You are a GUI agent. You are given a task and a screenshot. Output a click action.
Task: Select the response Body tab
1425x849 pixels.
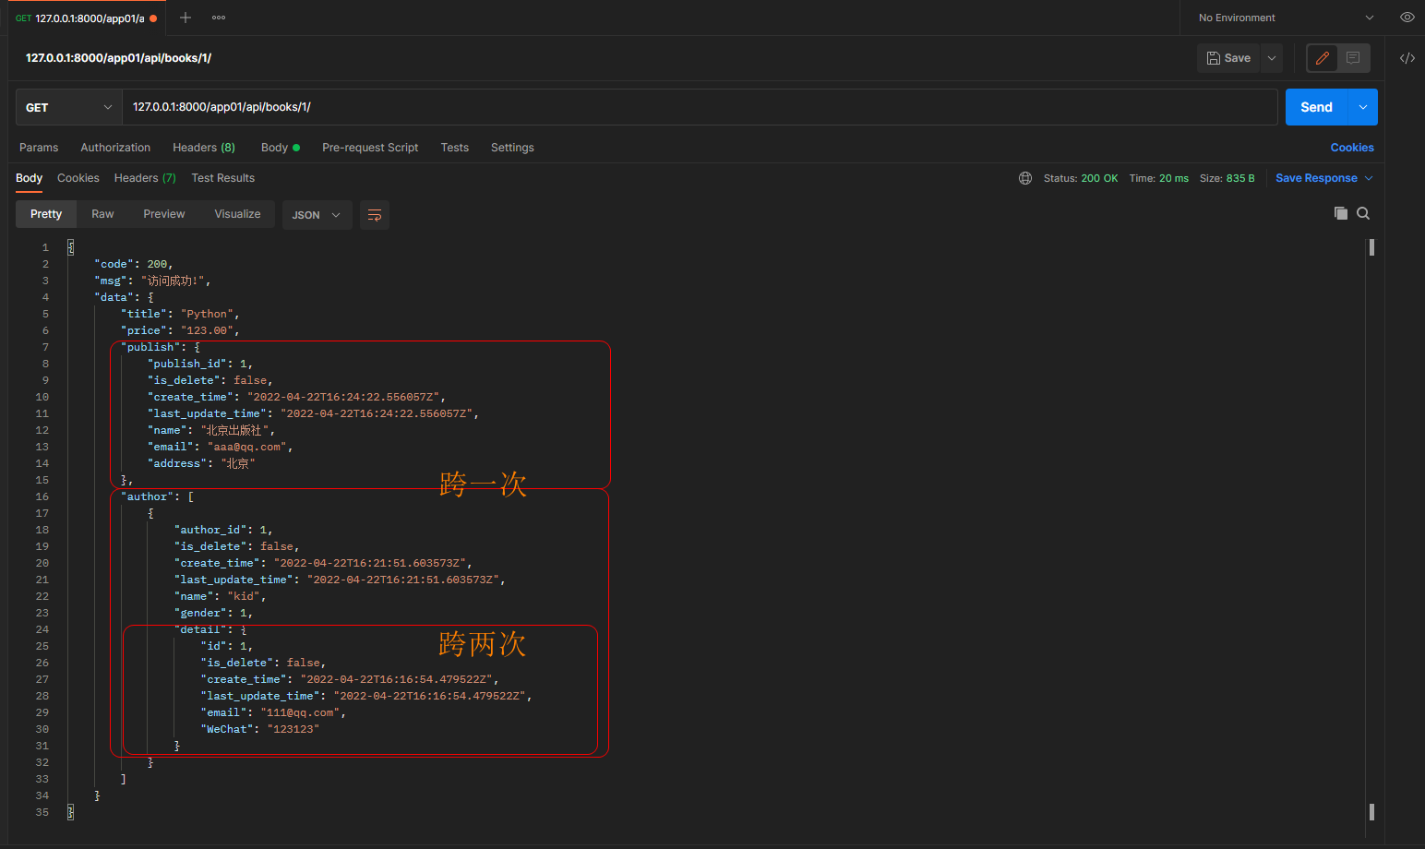pyautogui.click(x=29, y=178)
